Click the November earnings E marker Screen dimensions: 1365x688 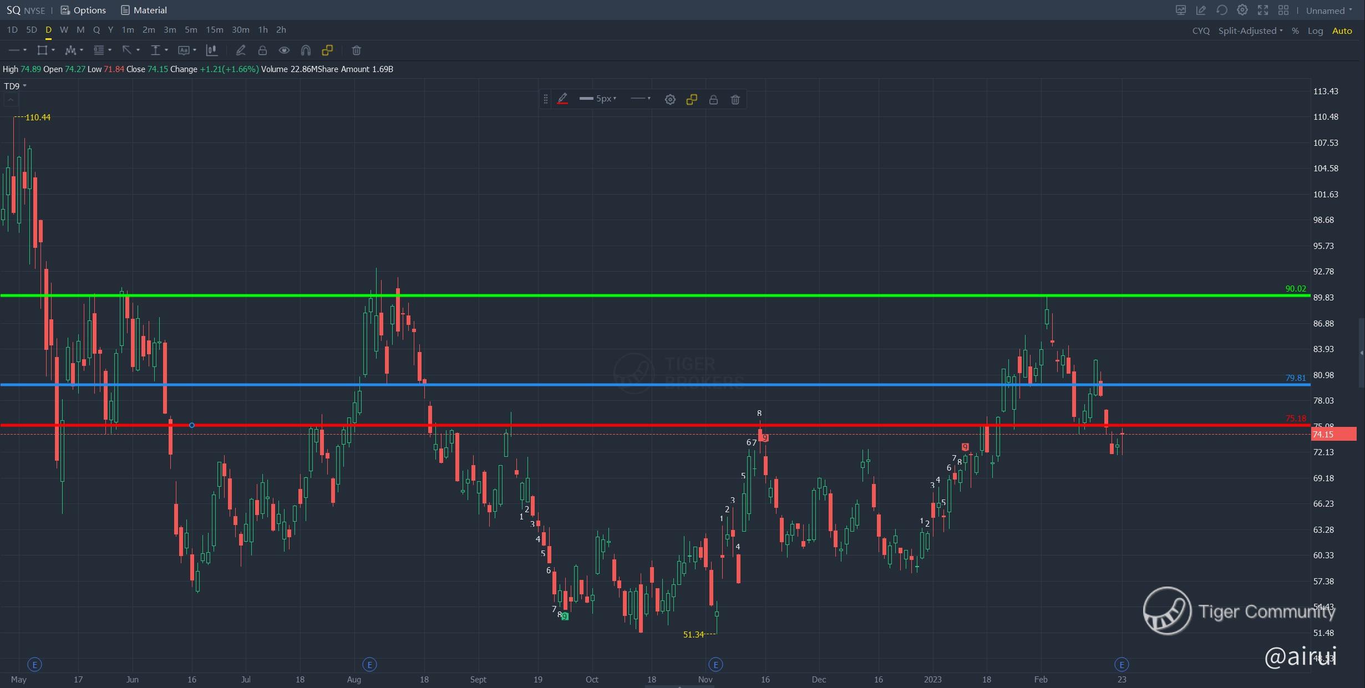click(716, 664)
